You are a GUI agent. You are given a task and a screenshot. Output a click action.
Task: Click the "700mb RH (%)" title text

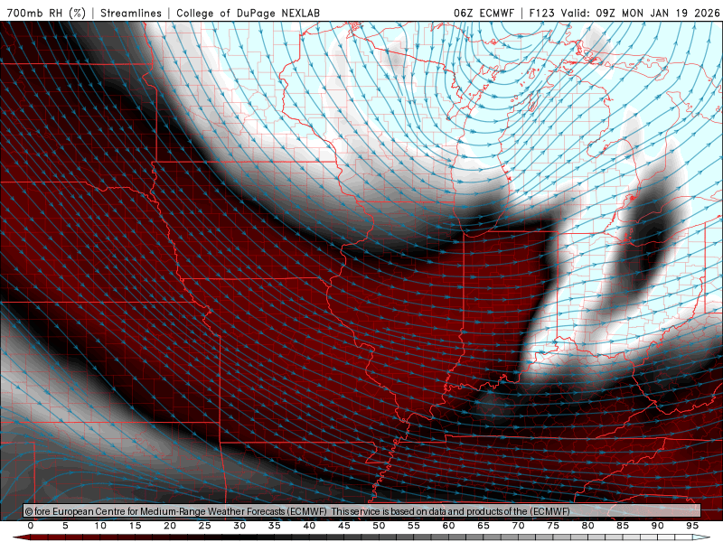point(47,13)
